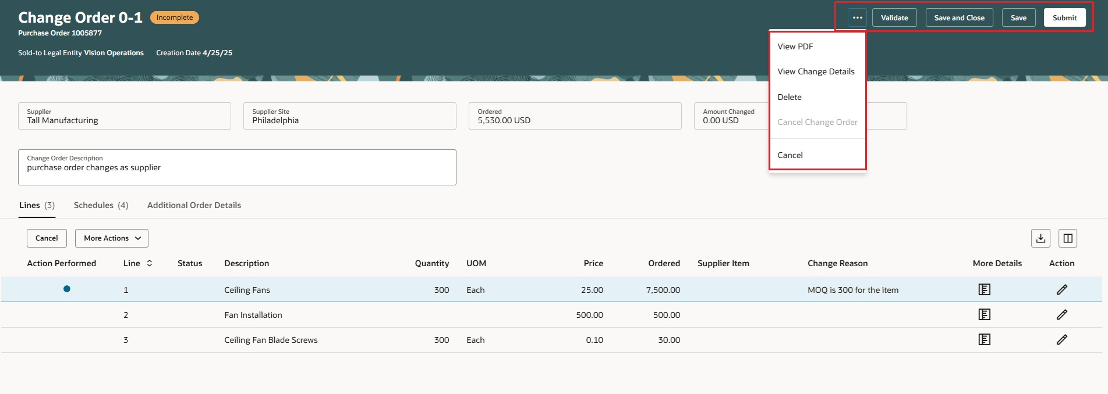
Task: Click the Quantity column header
Action: (x=432, y=263)
